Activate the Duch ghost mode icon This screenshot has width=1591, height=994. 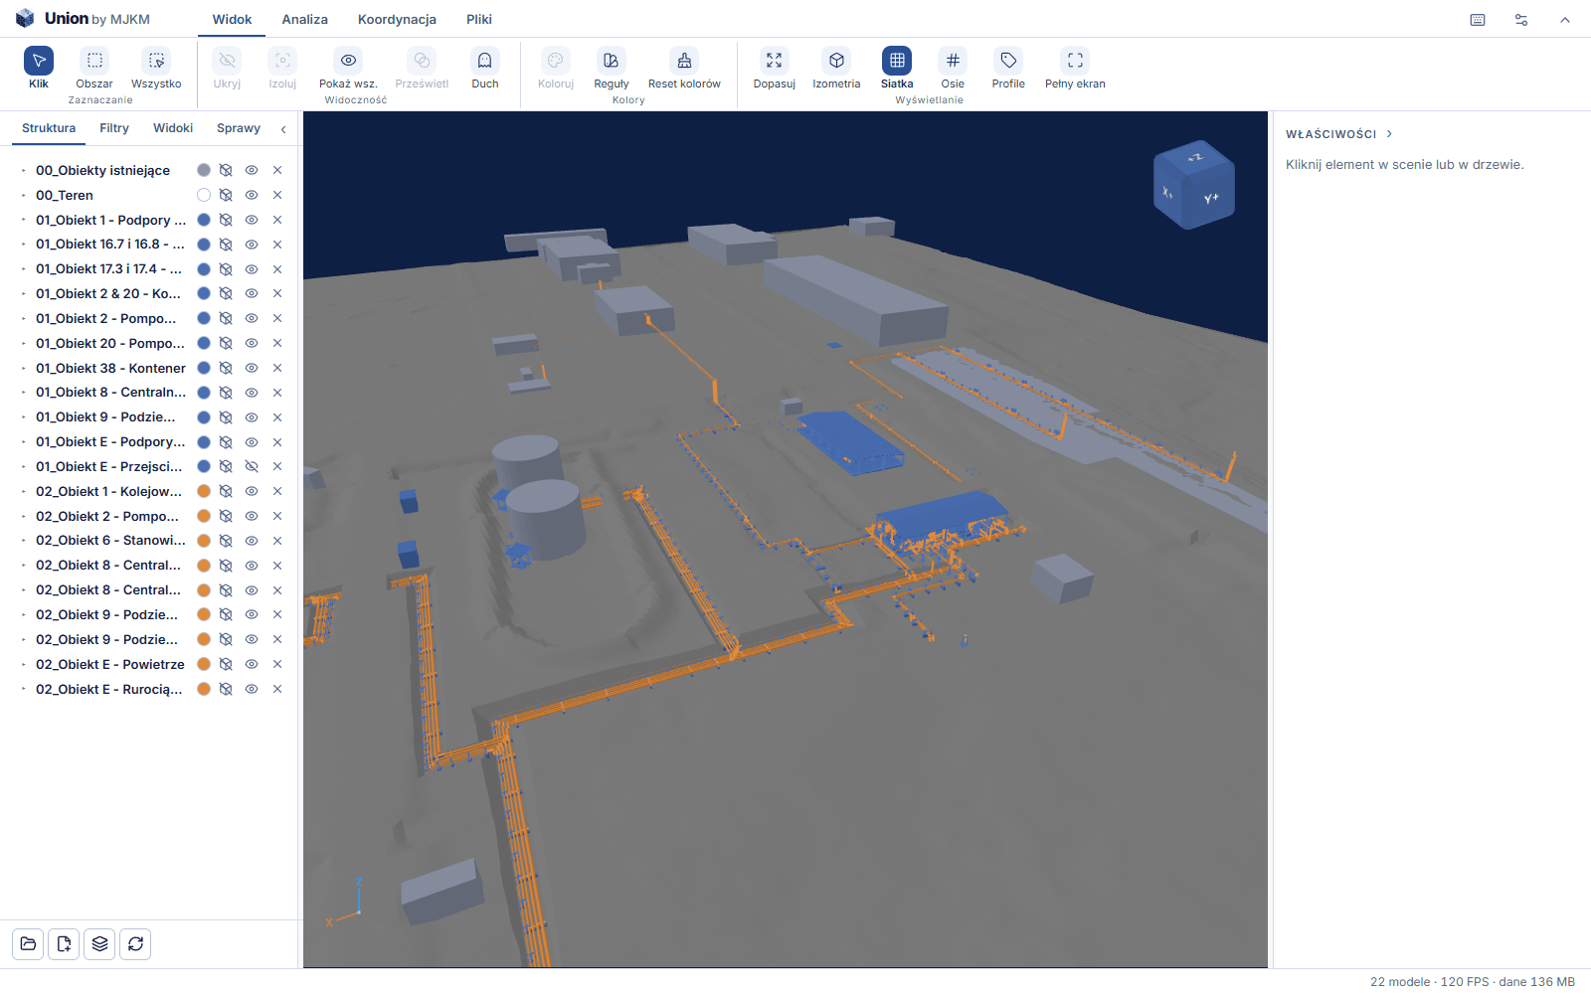[x=484, y=61]
